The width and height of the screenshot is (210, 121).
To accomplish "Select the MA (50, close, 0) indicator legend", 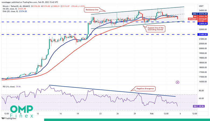I will [x=14, y=9].
